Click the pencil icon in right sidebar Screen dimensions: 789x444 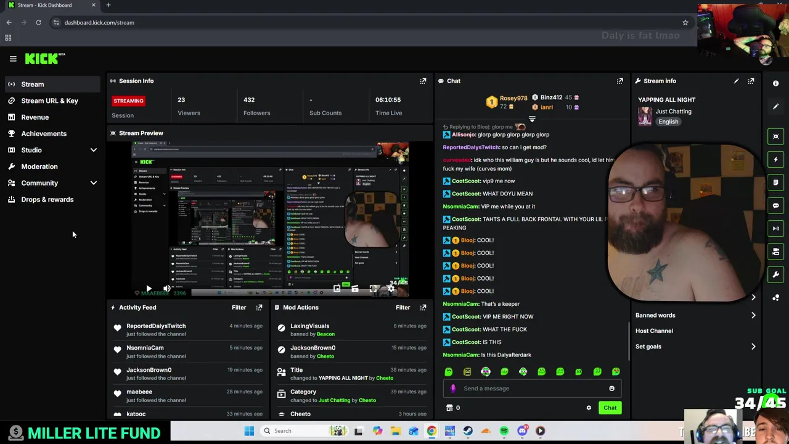[x=776, y=107]
